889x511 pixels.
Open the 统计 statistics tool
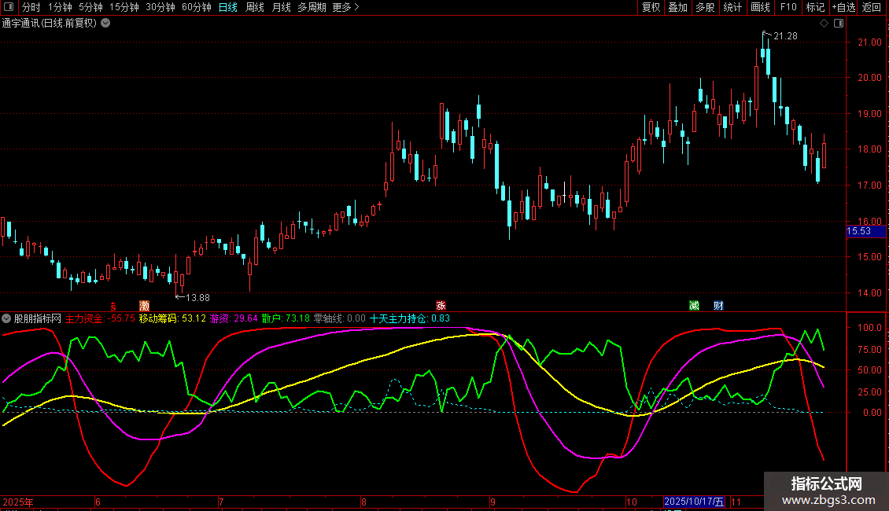point(732,7)
